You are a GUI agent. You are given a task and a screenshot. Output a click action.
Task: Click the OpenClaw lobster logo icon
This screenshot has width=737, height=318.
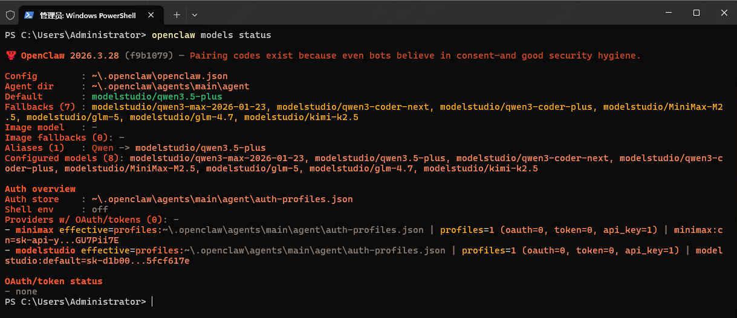(x=10, y=56)
